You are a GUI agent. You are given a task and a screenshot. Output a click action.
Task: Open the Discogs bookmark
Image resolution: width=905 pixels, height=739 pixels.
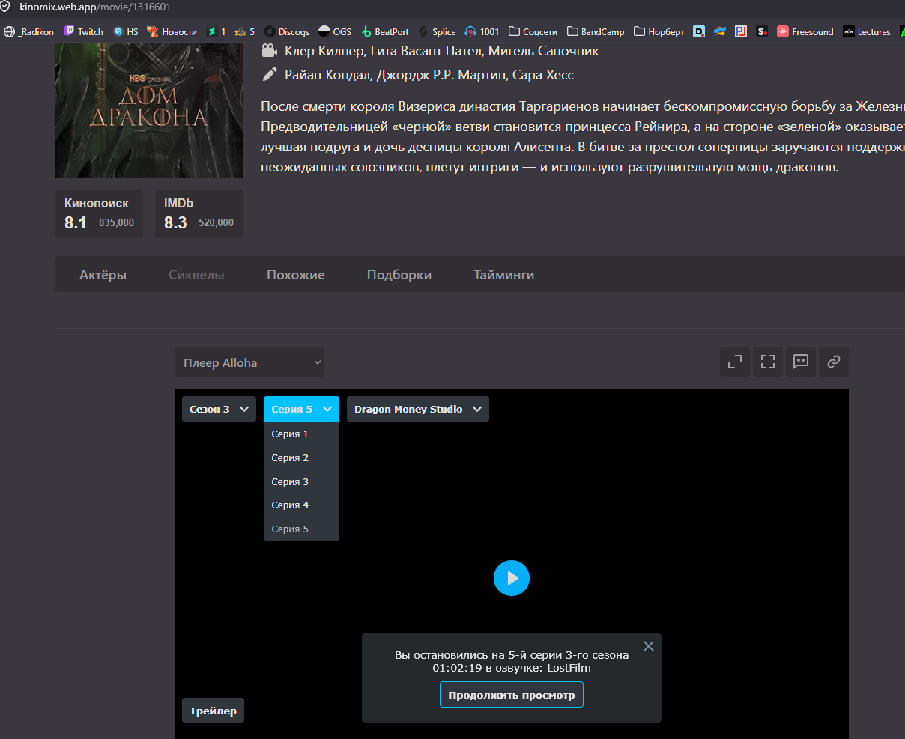tap(286, 31)
